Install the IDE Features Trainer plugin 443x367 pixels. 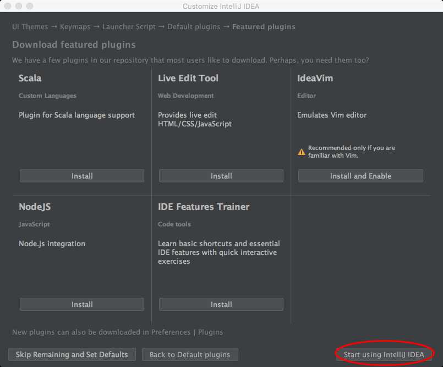(x=221, y=304)
